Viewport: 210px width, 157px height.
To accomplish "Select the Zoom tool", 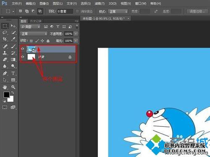I will coord(13,87).
